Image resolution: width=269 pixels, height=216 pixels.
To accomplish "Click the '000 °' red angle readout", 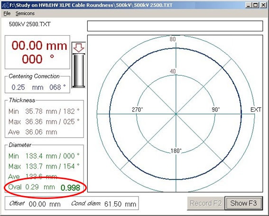I will 38,59.
